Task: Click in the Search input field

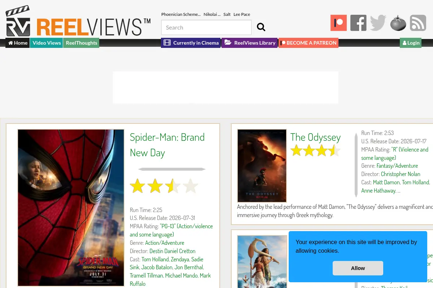Action: 206,27
